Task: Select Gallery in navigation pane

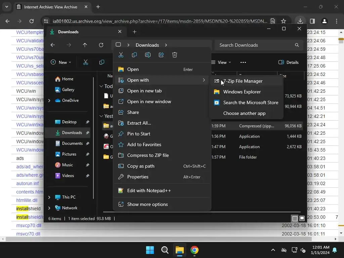Action: pos(68,89)
